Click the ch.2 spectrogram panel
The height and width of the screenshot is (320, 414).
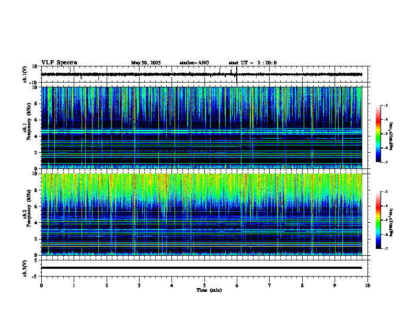tap(201, 214)
